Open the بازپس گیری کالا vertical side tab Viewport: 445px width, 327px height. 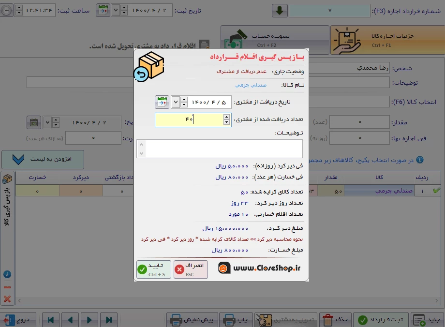click(7, 207)
